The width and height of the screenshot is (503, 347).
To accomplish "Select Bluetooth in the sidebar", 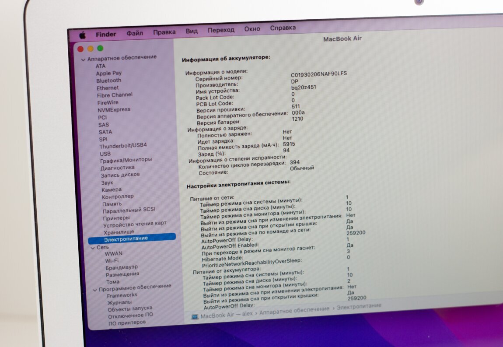I will 109,81.
